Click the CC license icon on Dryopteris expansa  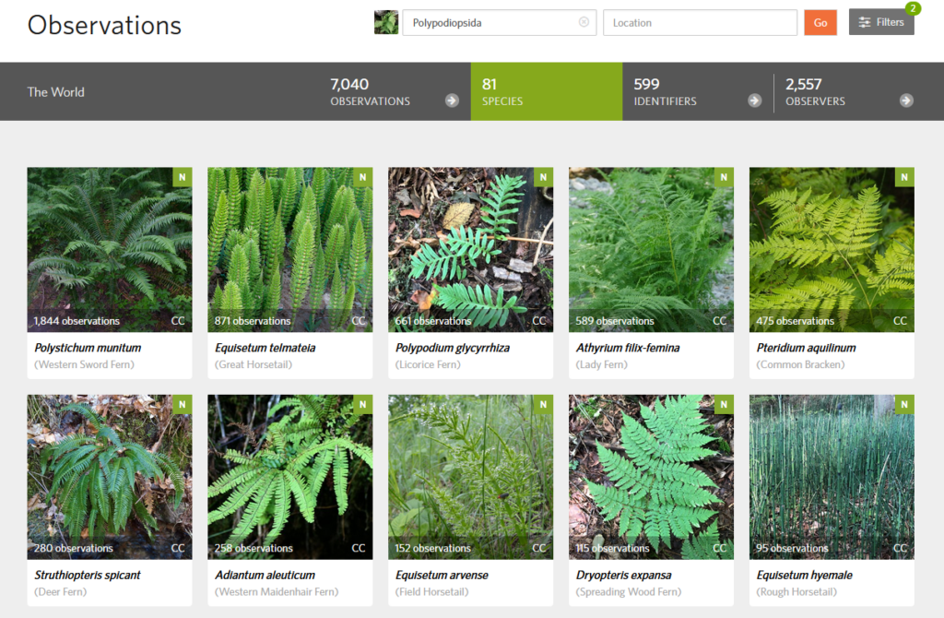tap(720, 548)
